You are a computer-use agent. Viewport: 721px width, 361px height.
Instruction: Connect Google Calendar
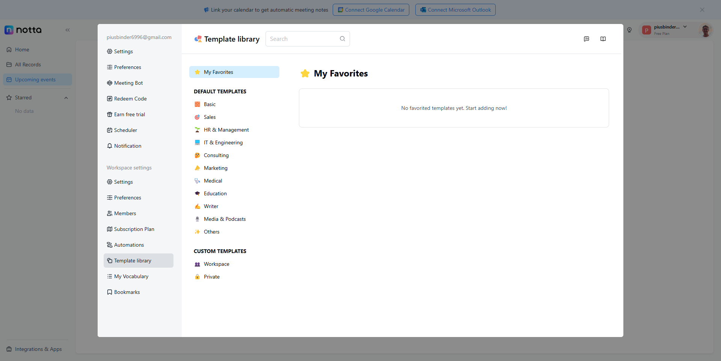pyautogui.click(x=371, y=10)
